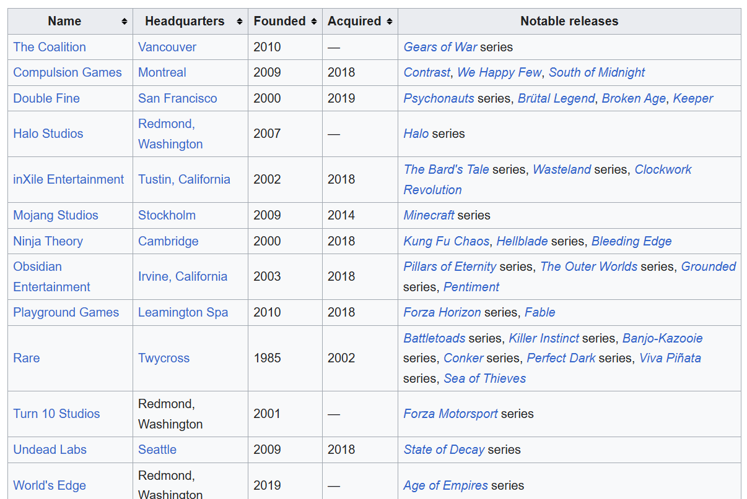Open Playground Games link
Viewport: 747px width, 499px height.
66,312
